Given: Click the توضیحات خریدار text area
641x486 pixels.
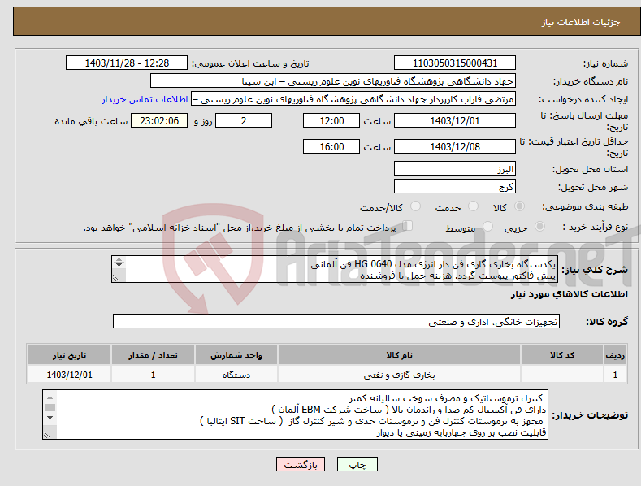Looking at the screenshot, I should pyautogui.click(x=295, y=414).
